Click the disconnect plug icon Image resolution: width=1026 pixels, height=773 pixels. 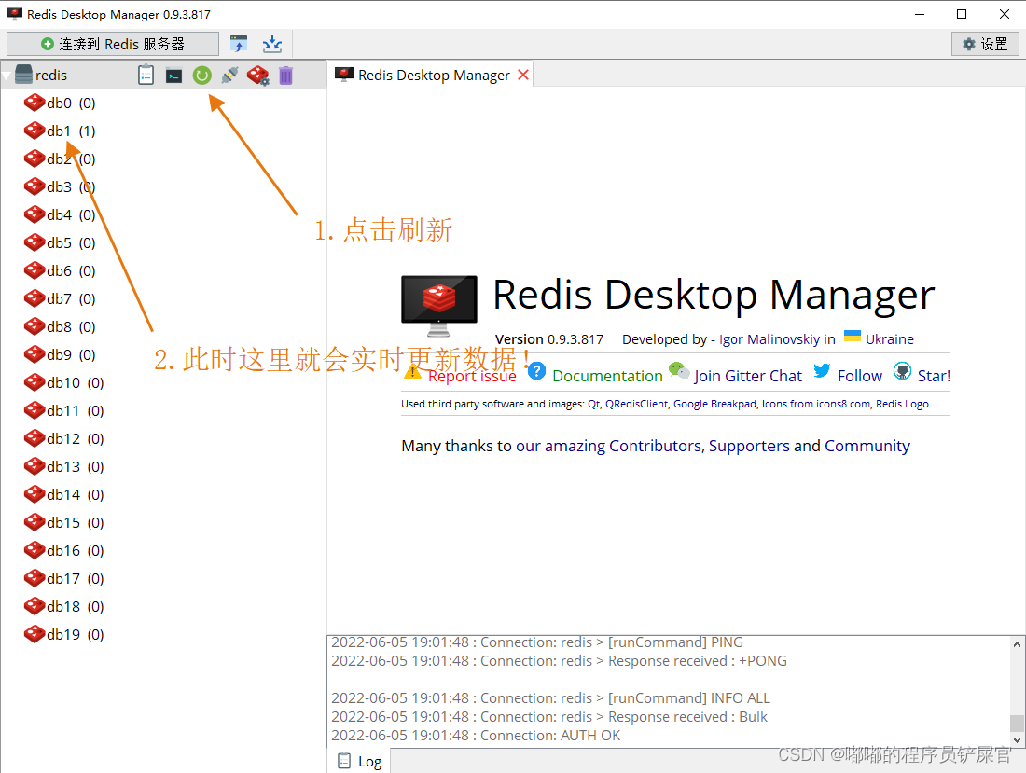click(x=229, y=76)
